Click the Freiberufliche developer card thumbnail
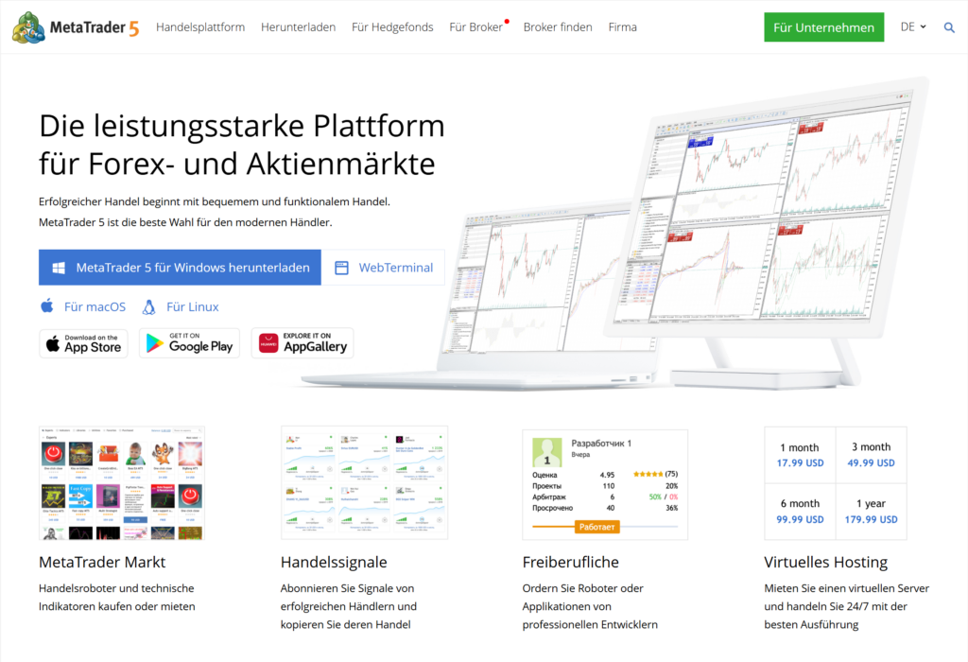This screenshot has width=968, height=662. click(x=605, y=485)
